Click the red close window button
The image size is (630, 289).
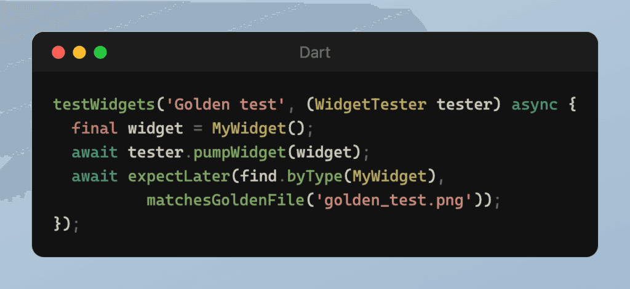[58, 53]
